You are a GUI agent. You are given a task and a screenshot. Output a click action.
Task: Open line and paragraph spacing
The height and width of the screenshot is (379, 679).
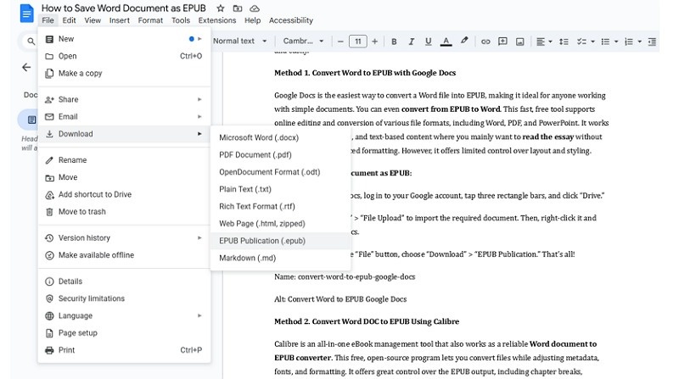point(564,42)
